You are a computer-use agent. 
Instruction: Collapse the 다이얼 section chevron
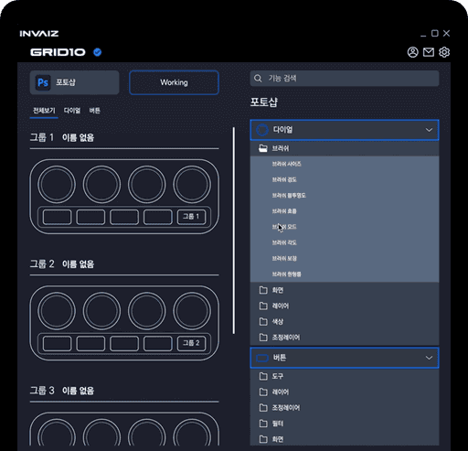(x=429, y=130)
